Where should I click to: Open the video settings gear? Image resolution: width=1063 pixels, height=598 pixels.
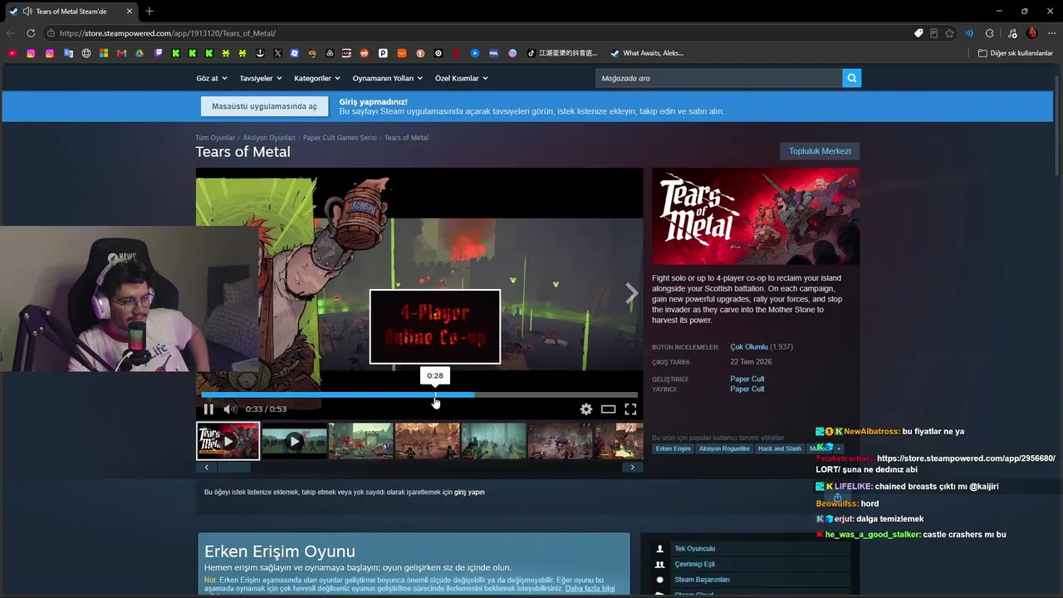pos(586,409)
